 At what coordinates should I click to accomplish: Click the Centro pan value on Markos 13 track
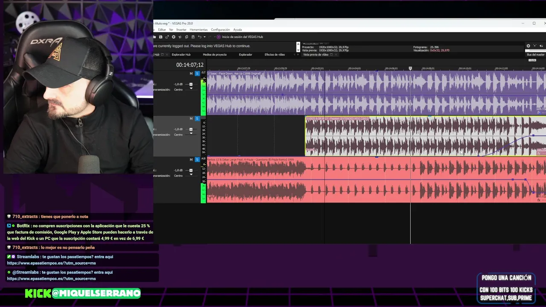[178, 176]
